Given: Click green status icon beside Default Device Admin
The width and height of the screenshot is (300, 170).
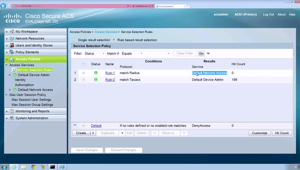Looking at the screenshot, I should [x=15, y=75].
